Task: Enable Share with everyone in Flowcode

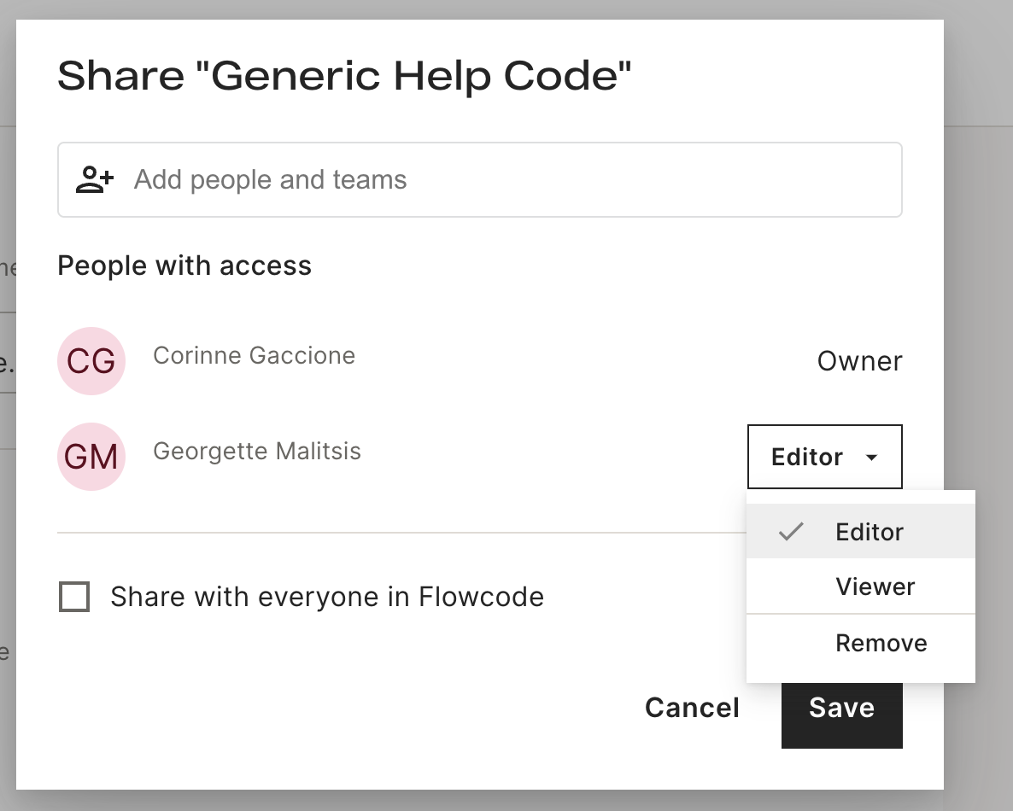Action: click(x=74, y=597)
